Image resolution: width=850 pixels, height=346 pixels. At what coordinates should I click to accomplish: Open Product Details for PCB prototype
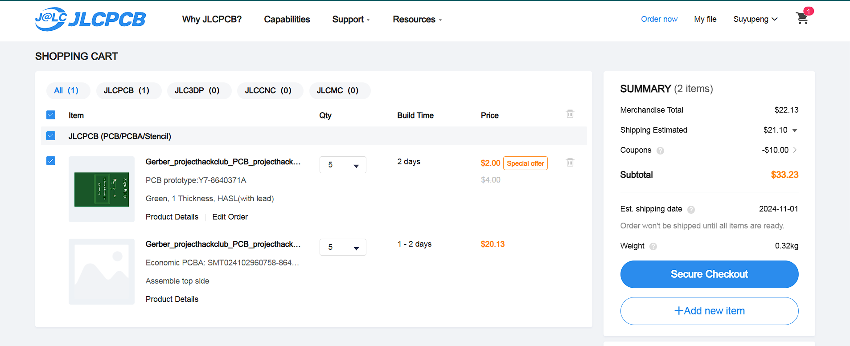[x=172, y=217]
